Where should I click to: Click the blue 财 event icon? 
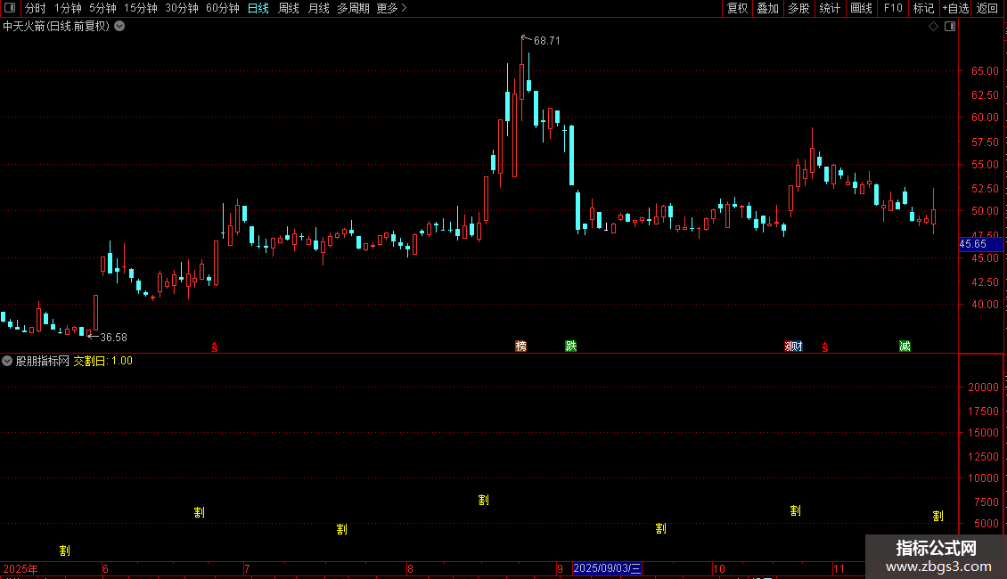coord(798,347)
